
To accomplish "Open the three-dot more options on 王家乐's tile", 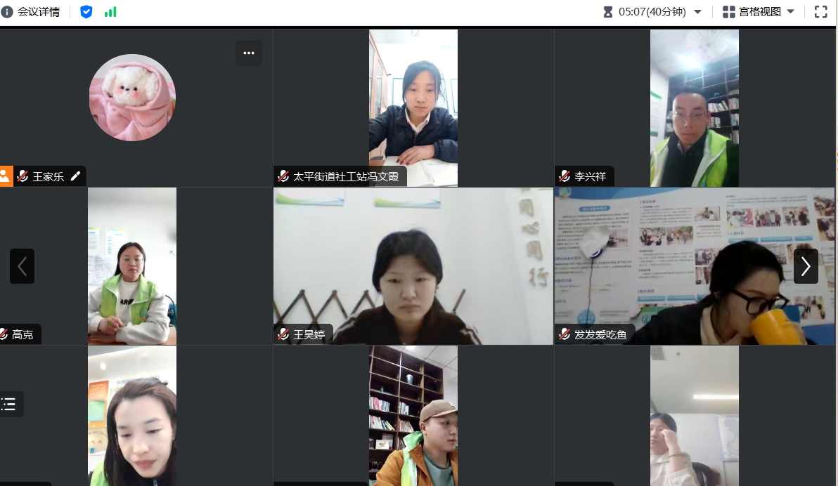I will point(248,53).
